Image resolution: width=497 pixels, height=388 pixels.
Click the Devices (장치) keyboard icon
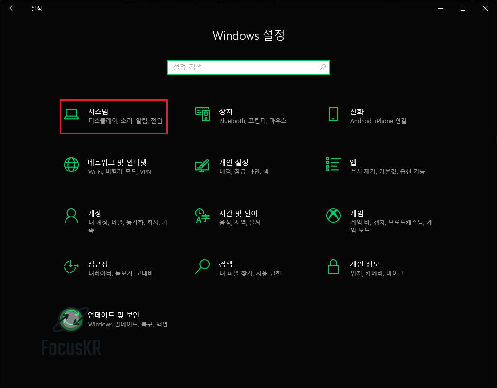pyautogui.click(x=202, y=114)
